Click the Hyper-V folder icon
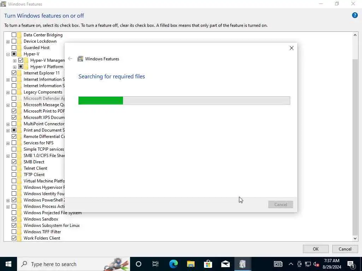This screenshot has width=362, height=271. pyautogui.click(x=19, y=54)
